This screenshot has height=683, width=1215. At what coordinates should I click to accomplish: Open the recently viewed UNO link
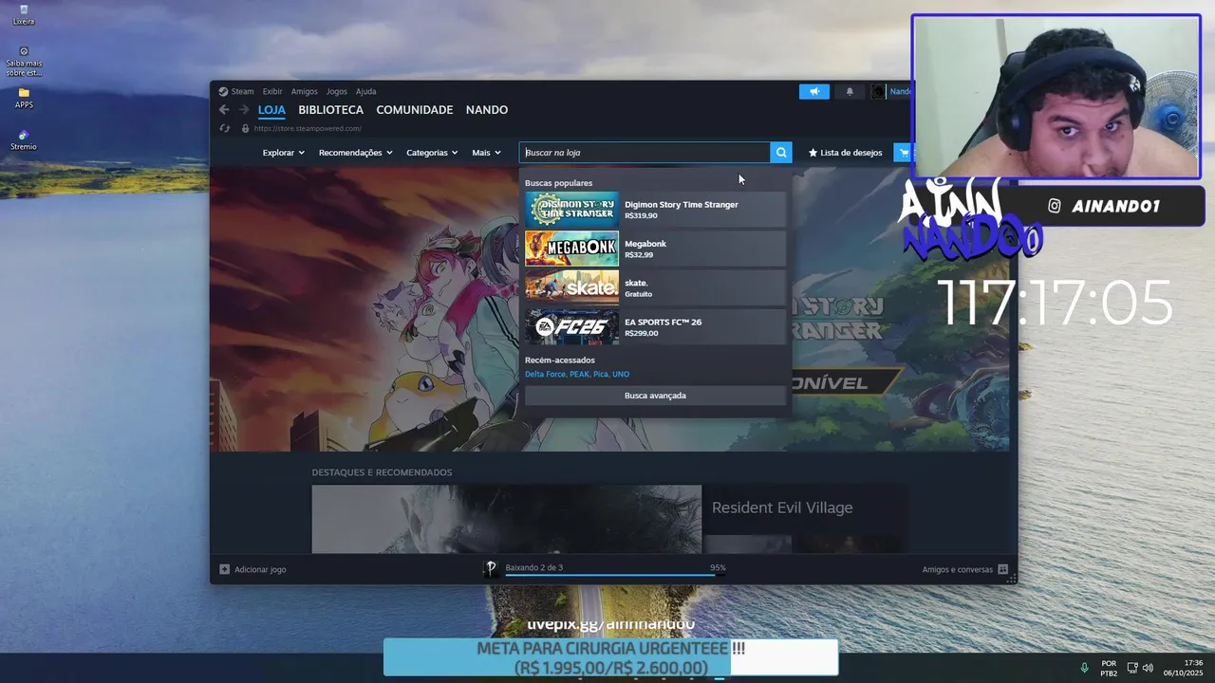tap(621, 375)
